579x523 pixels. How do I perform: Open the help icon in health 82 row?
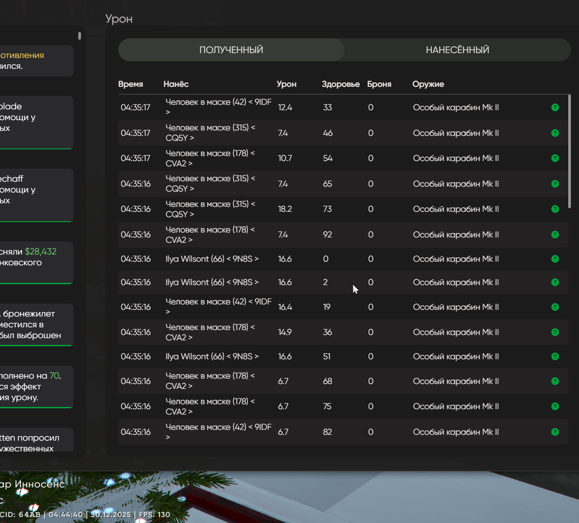[x=555, y=432]
